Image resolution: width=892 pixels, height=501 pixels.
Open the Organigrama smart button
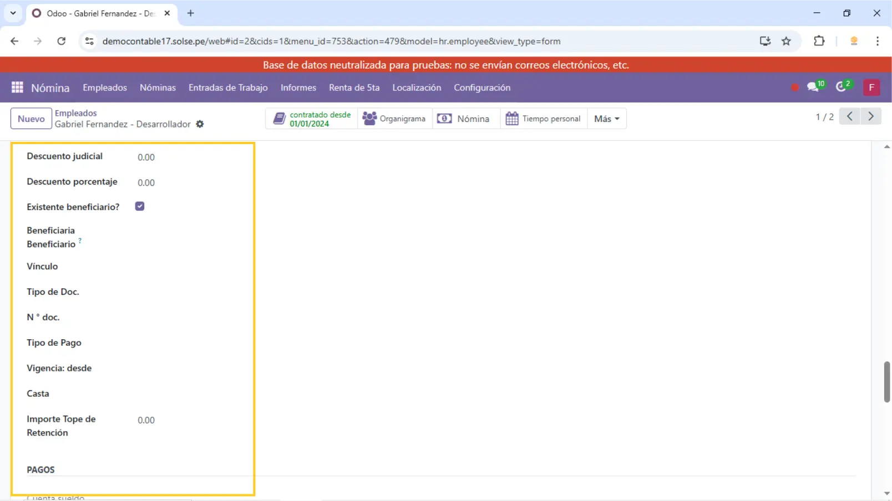pos(394,119)
